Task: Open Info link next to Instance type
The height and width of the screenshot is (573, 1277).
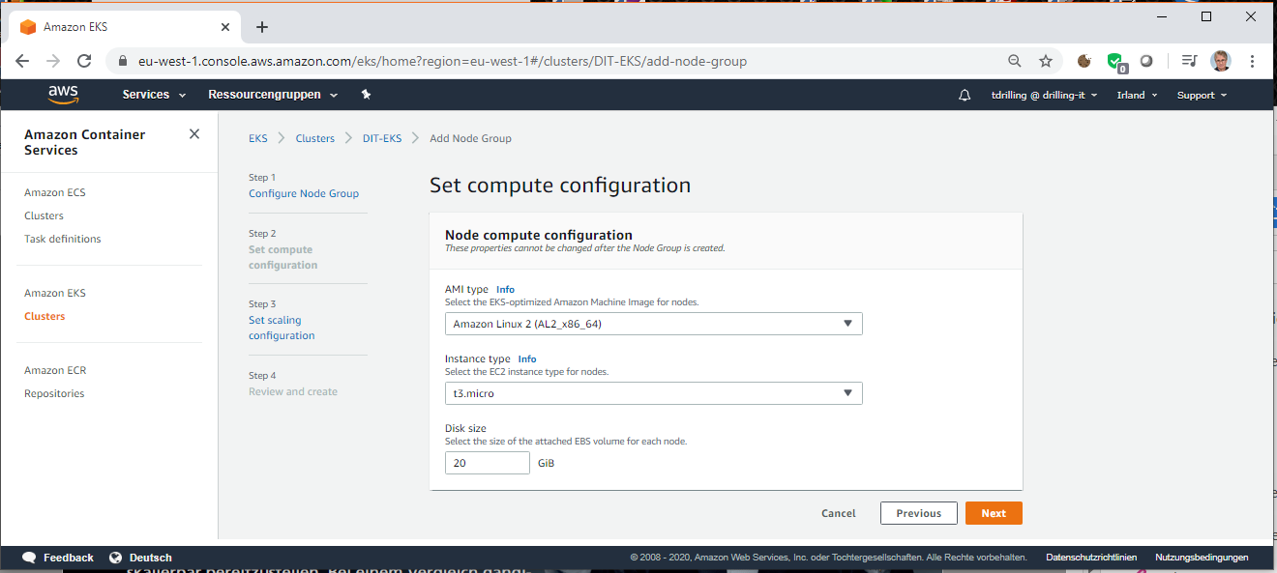Action: [527, 358]
